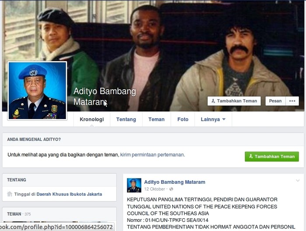
Task: Open the TEMAN friends section header
Action: pos(14,214)
